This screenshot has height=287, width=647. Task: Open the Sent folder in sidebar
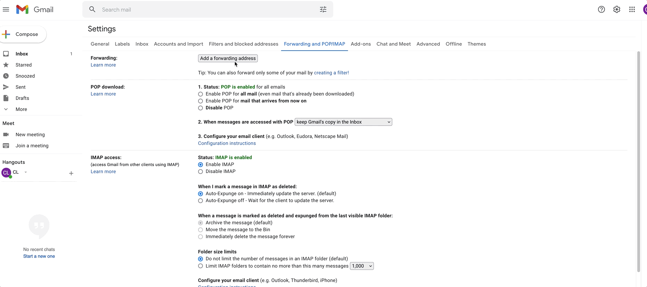coord(21,87)
